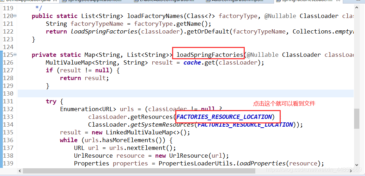Click the getOrDefault call on line 122
The width and height of the screenshot is (365, 176).
pyautogui.click(x=208, y=31)
